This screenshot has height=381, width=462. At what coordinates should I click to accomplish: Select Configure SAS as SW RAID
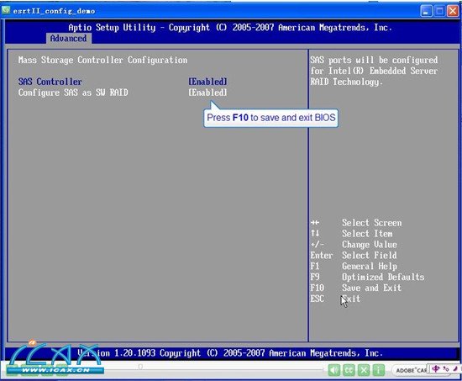pyautogui.click(x=73, y=93)
